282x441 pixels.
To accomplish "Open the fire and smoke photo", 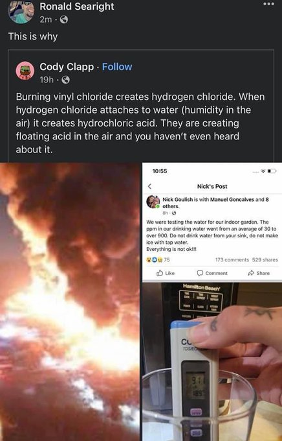I will 70,302.
